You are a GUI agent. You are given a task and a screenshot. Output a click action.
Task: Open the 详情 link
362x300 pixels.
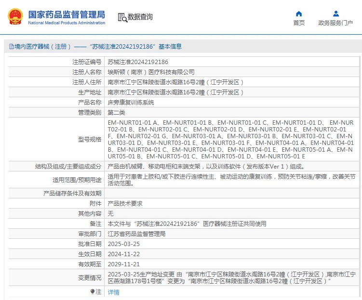pyautogui.click(x=113, y=292)
